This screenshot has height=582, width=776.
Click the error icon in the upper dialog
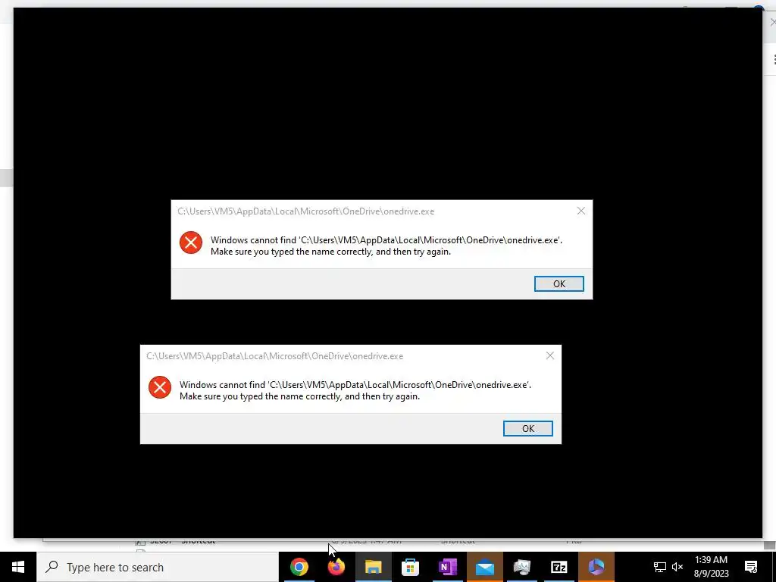tap(190, 242)
